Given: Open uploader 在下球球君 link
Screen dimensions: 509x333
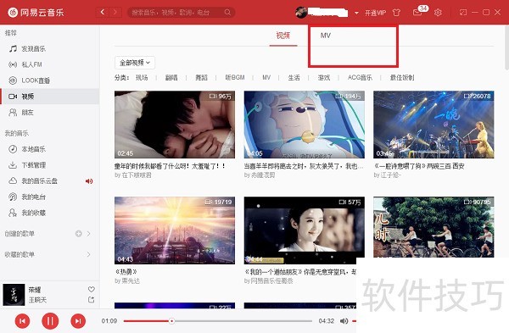Looking at the screenshot, I should click(x=137, y=175).
